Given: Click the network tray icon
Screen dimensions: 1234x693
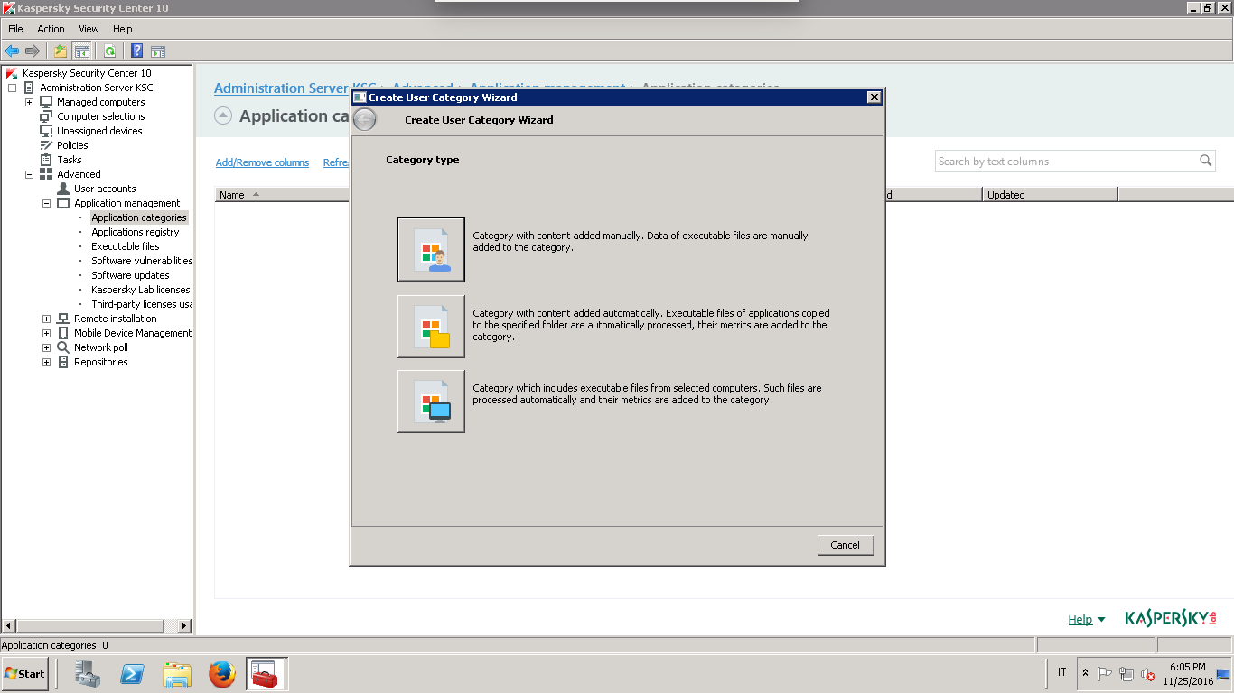Looking at the screenshot, I should (x=1126, y=674).
